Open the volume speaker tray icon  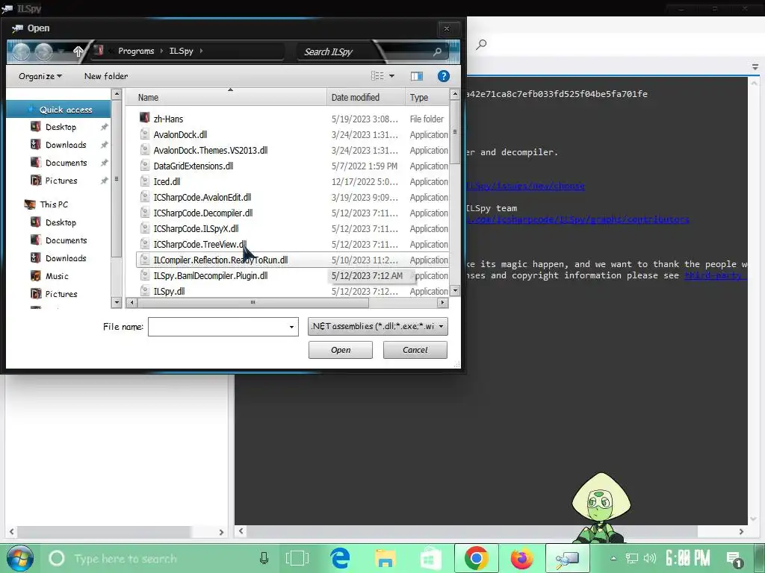coord(649,558)
